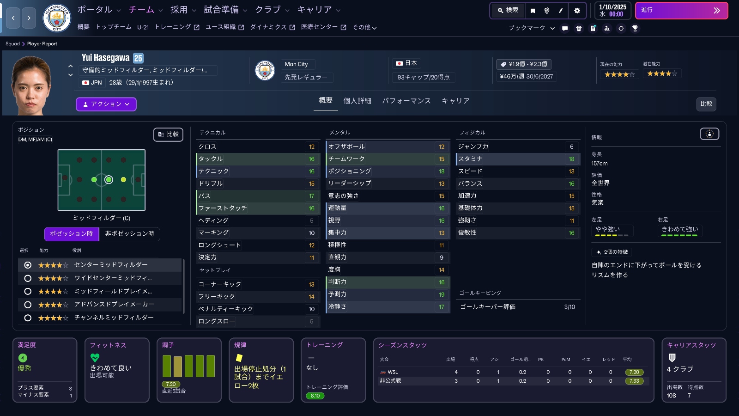The height and width of the screenshot is (416, 739).
Task: Switch to 非ポゼッション時 view
Action: 130,234
